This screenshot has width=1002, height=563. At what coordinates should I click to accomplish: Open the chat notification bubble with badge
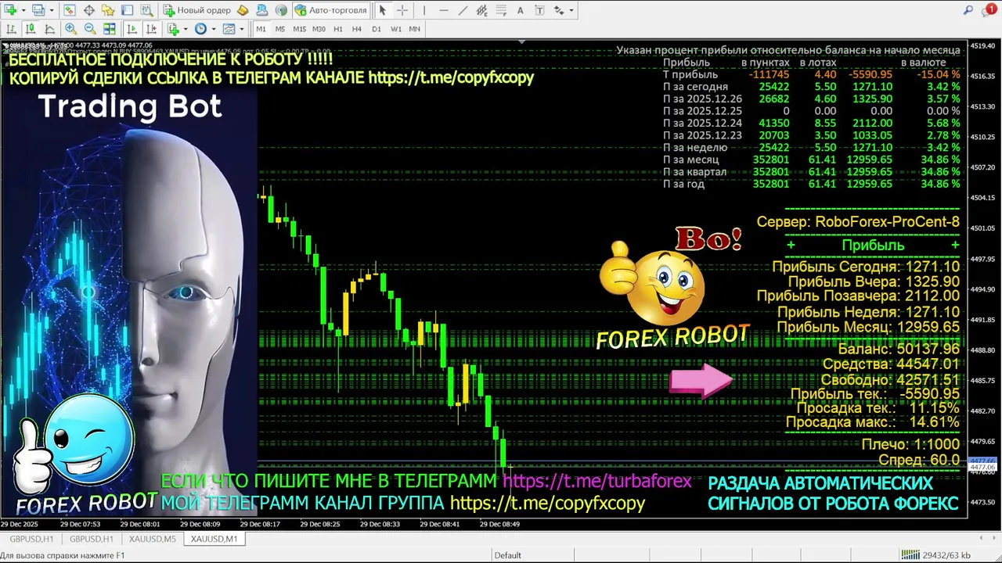pos(989,10)
